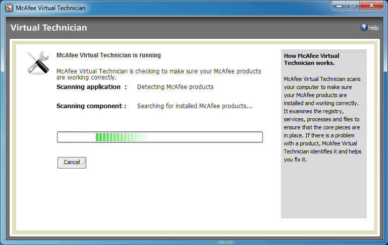Click the "Virtual Technician" banner title
The width and height of the screenshot is (388, 245).
click(x=49, y=27)
